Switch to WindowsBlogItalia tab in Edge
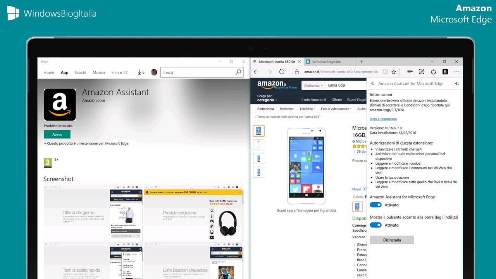 coord(329,62)
